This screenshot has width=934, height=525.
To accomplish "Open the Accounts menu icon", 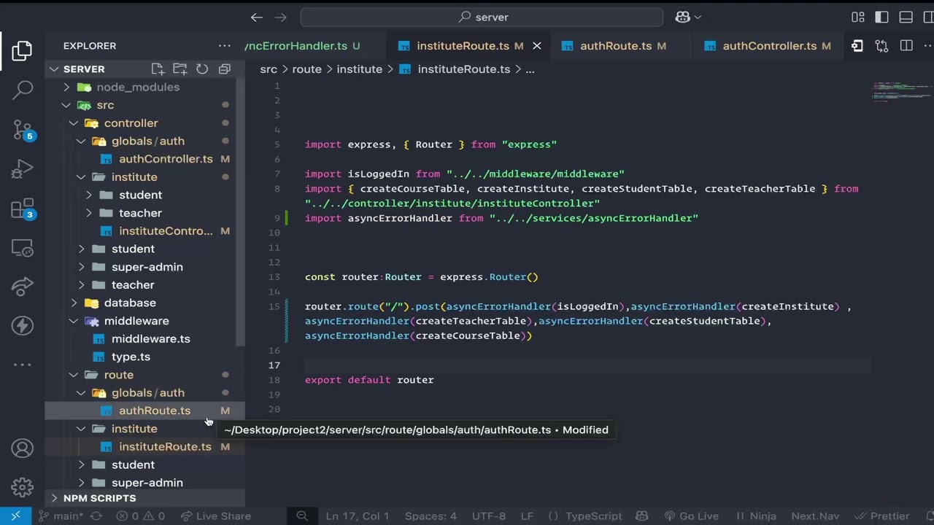I will 22,448.
